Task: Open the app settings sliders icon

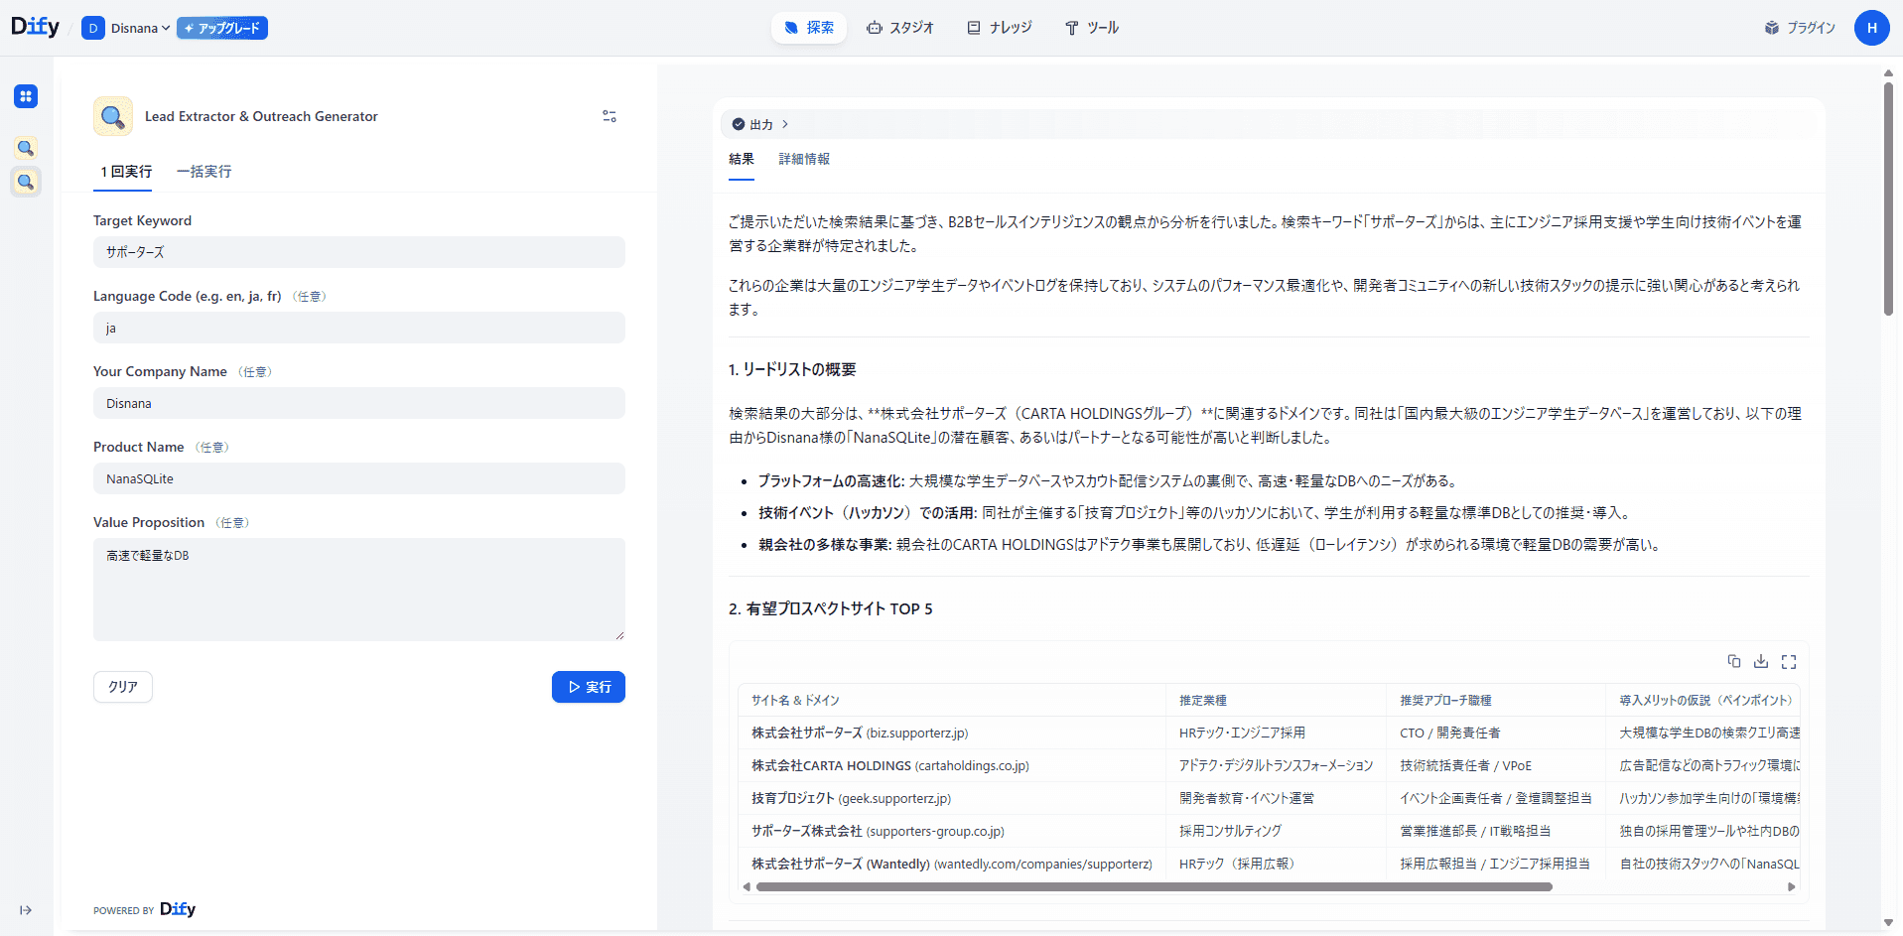Action: click(x=610, y=116)
